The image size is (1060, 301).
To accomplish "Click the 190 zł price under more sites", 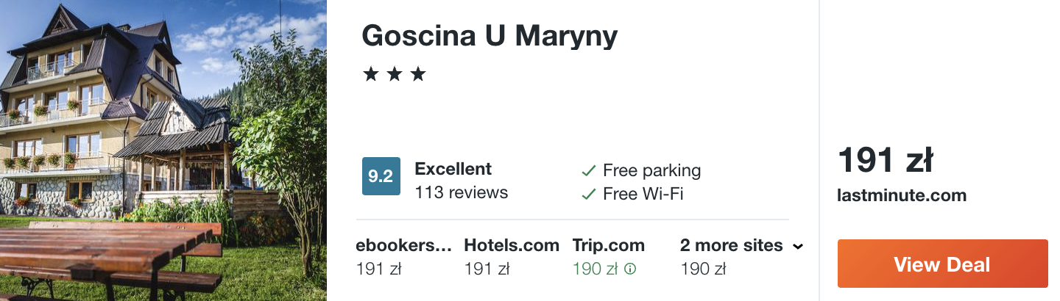I will tap(703, 269).
